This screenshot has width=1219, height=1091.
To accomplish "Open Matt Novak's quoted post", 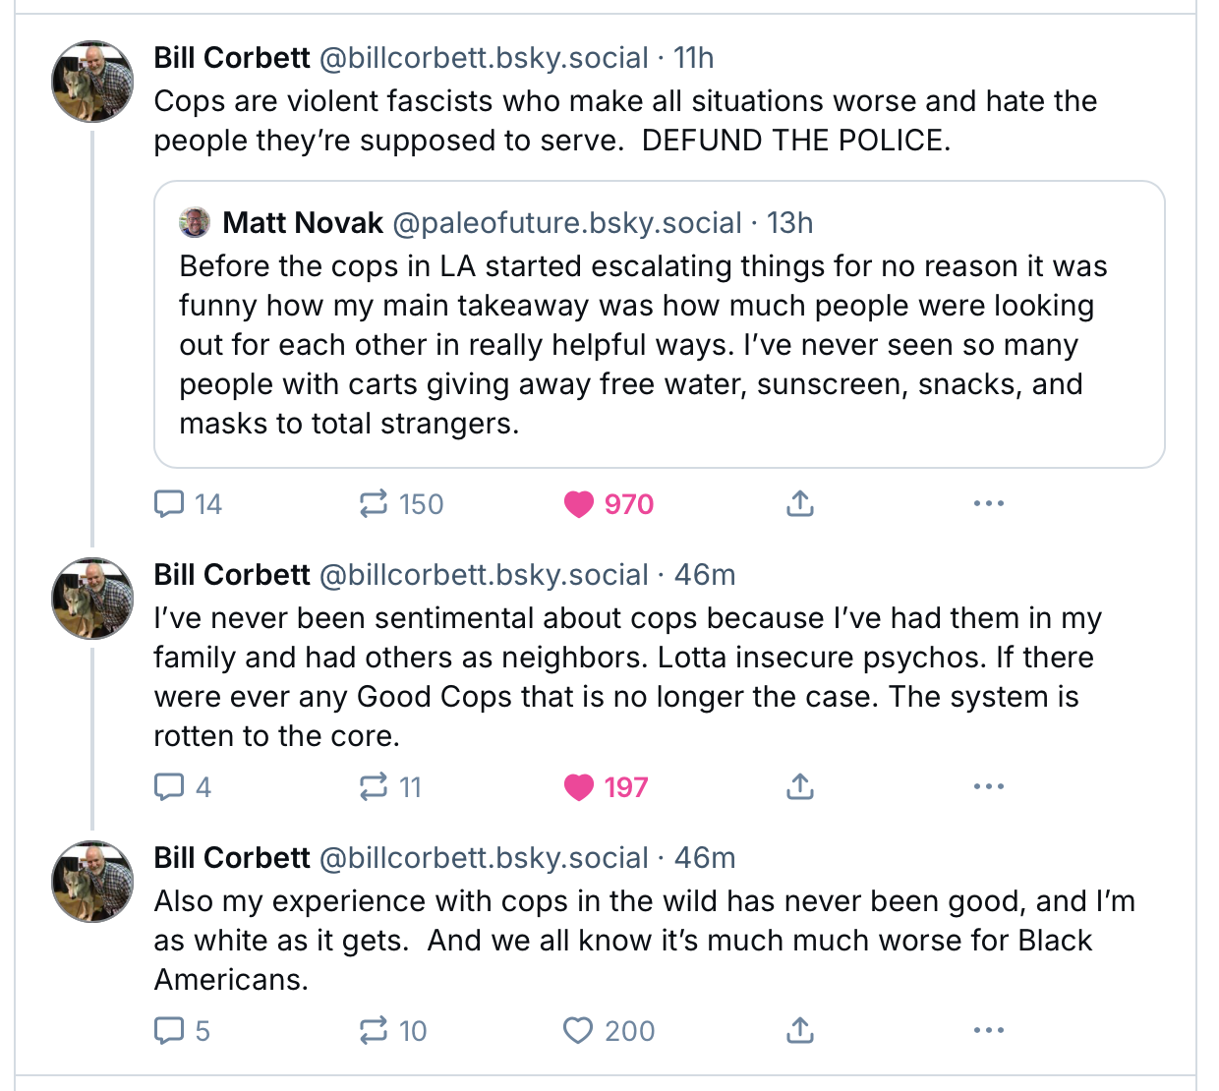I will point(660,324).
